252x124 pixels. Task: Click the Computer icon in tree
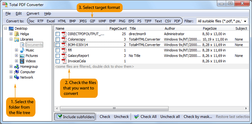point(17,72)
